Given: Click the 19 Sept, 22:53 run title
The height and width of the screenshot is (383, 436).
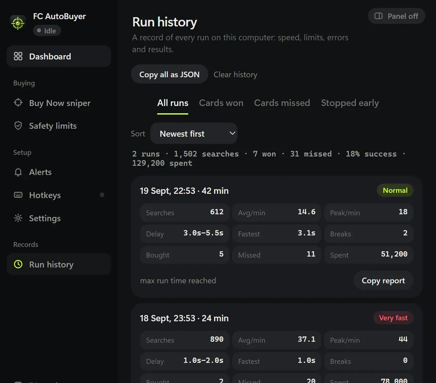Looking at the screenshot, I should (x=184, y=191).
